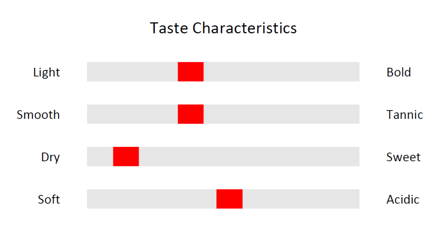The image size is (445, 240).
Task: Click the gray track left of the Light–Bold marker
Action: [x=133, y=72]
